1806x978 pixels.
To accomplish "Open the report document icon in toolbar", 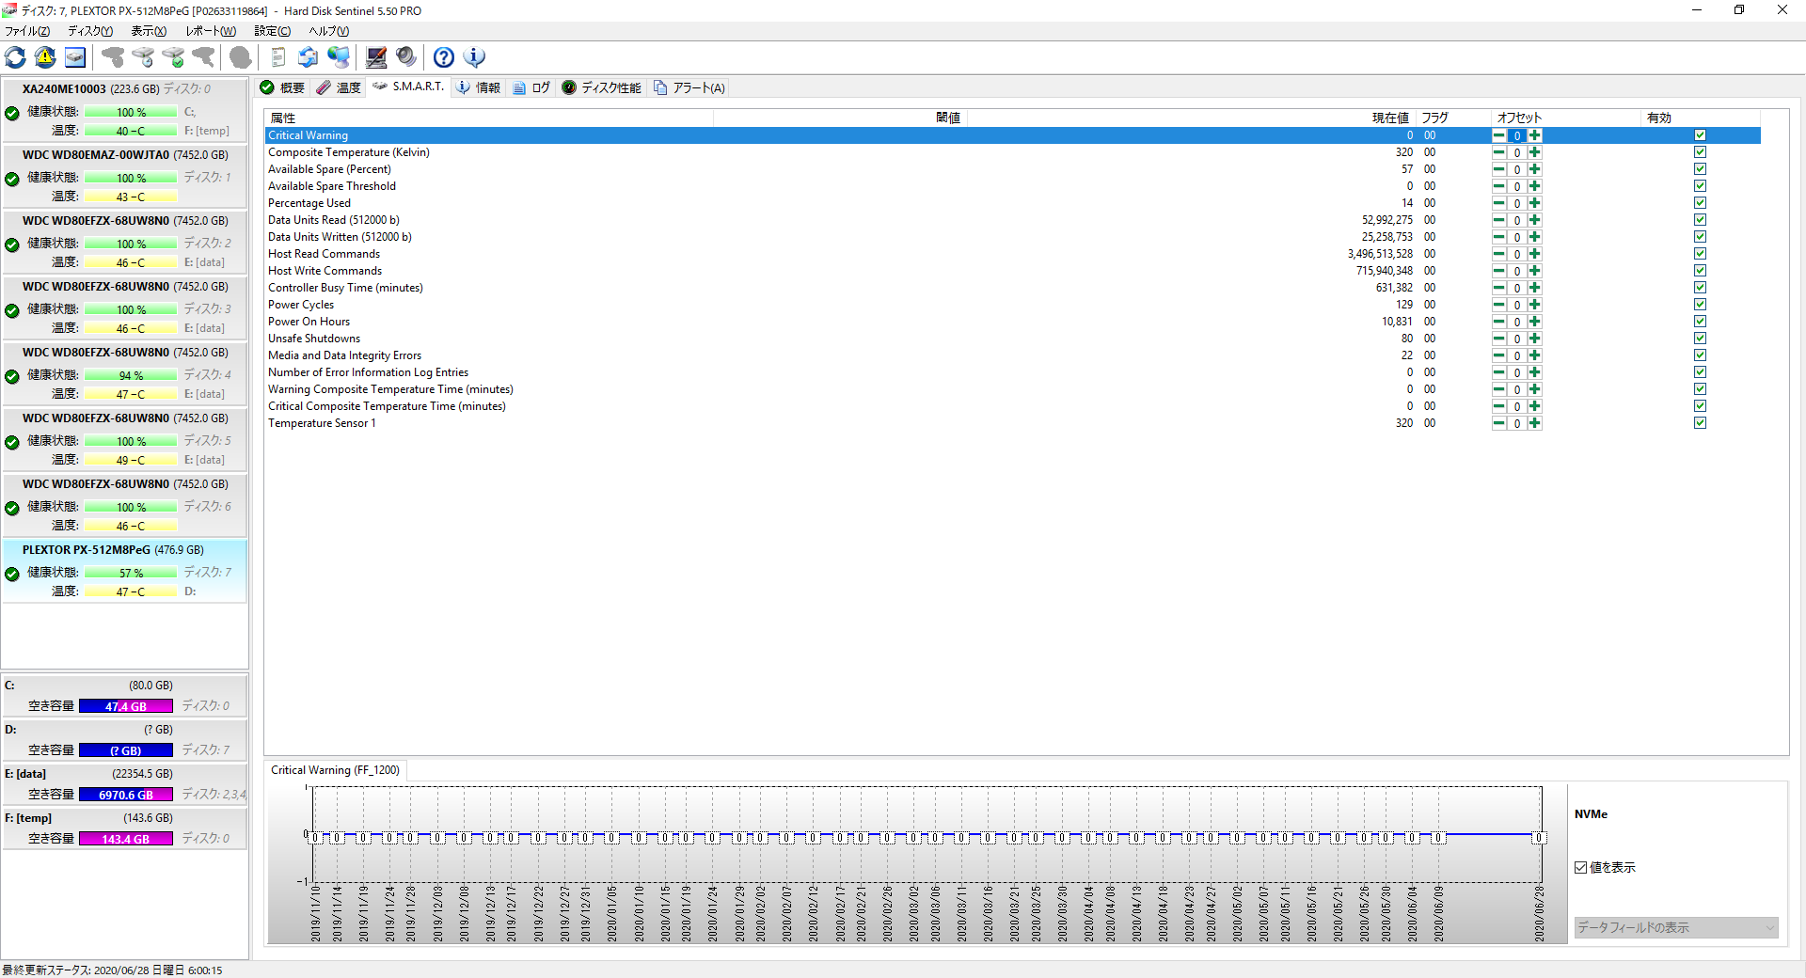I will pyautogui.click(x=277, y=57).
